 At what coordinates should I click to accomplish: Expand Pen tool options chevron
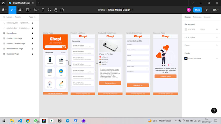coord(38,10)
